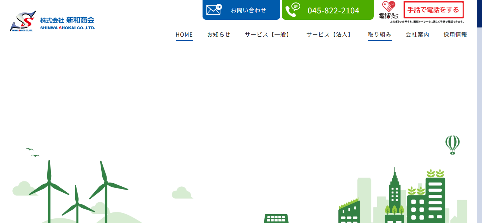Screen dimensions: 482x223
Task: Call the 045-822-2104 phone number
Action: click(x=333, y=10)
